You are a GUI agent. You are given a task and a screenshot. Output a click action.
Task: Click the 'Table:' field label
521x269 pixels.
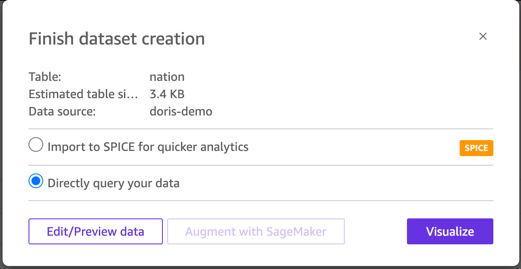45,77
